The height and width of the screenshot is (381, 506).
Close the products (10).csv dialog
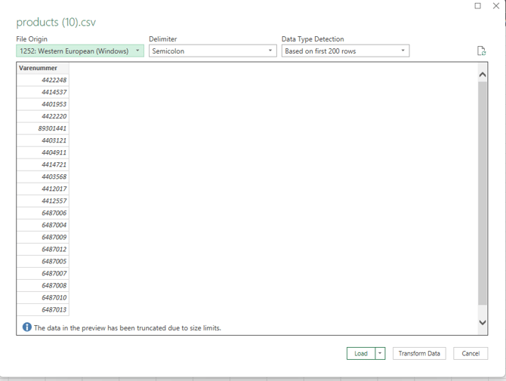[495, 6]
